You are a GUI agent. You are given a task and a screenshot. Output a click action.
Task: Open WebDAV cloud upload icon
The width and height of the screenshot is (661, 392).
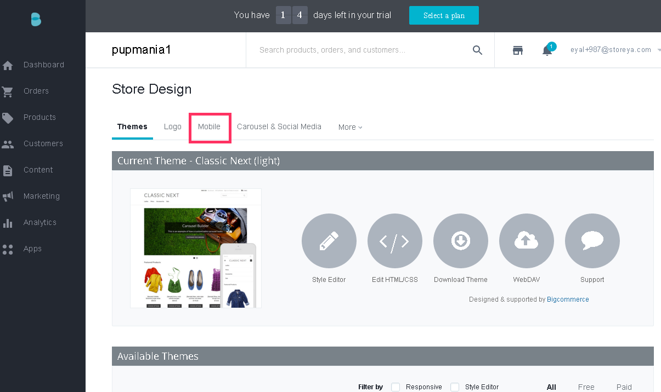tap(527, 241)
